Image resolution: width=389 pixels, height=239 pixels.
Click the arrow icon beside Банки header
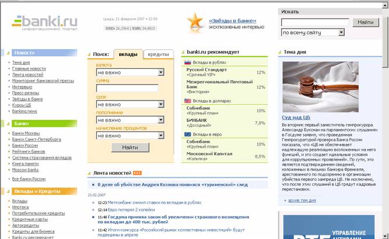[x=8, y=124]
